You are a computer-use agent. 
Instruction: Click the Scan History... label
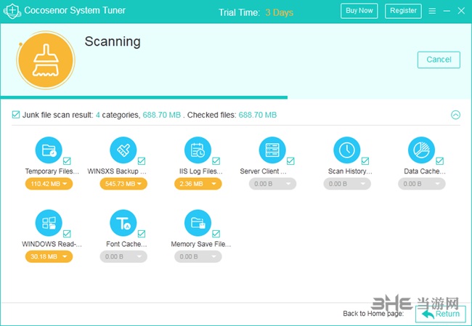coord(350,171)
